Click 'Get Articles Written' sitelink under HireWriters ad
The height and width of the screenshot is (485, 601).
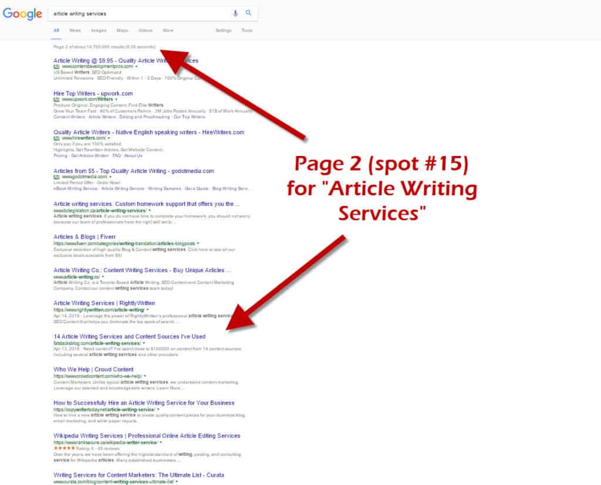click(x=90, y=155)
